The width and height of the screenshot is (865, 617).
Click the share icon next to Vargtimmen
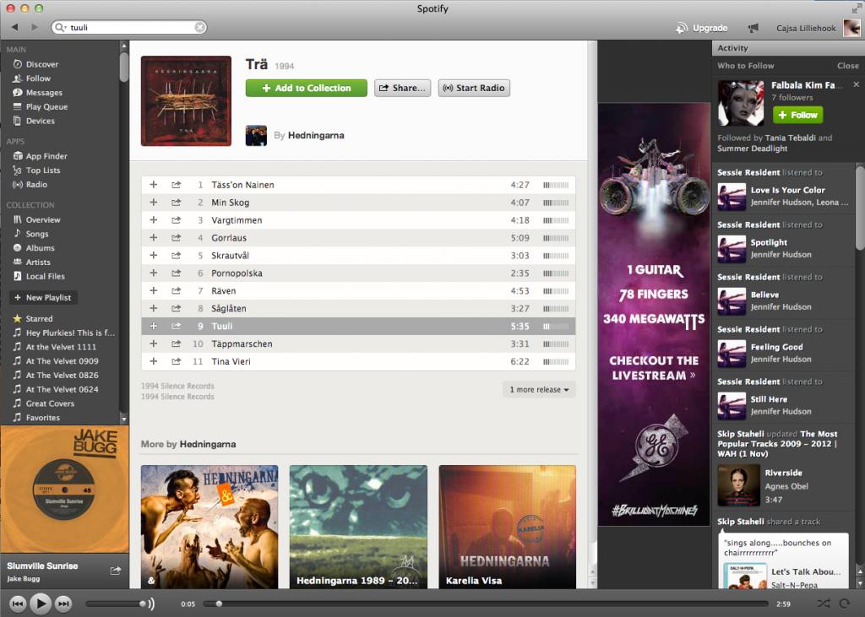pyautogui.click(x=176, y=220)
